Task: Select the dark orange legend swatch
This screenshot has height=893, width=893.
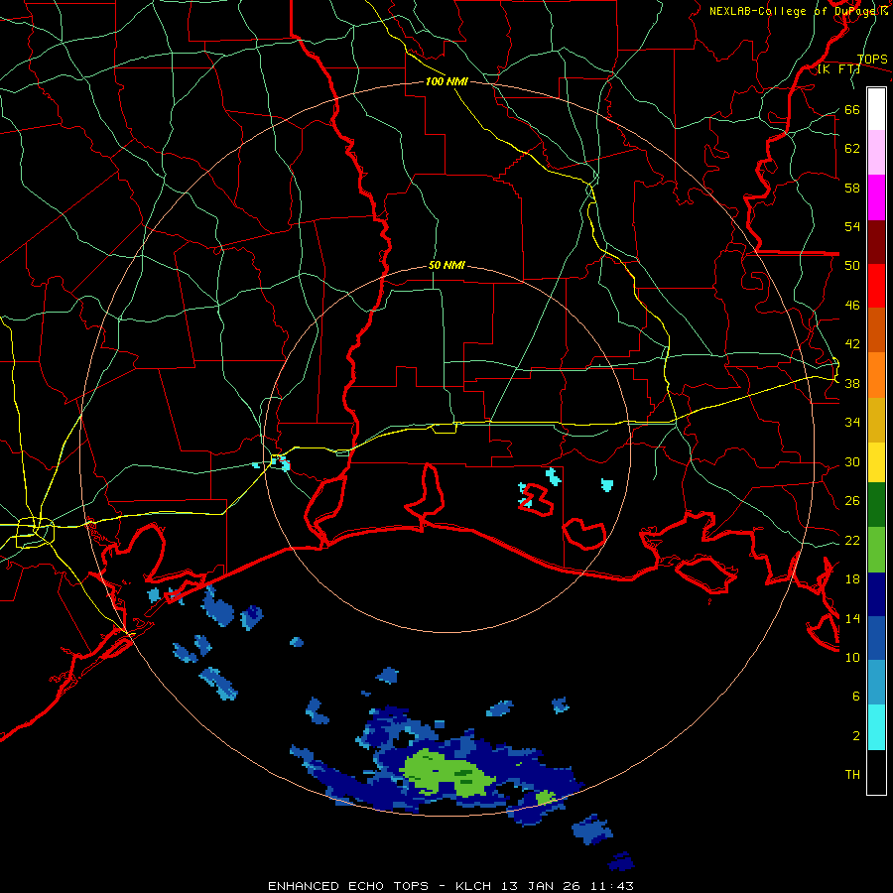Action: 876,329
